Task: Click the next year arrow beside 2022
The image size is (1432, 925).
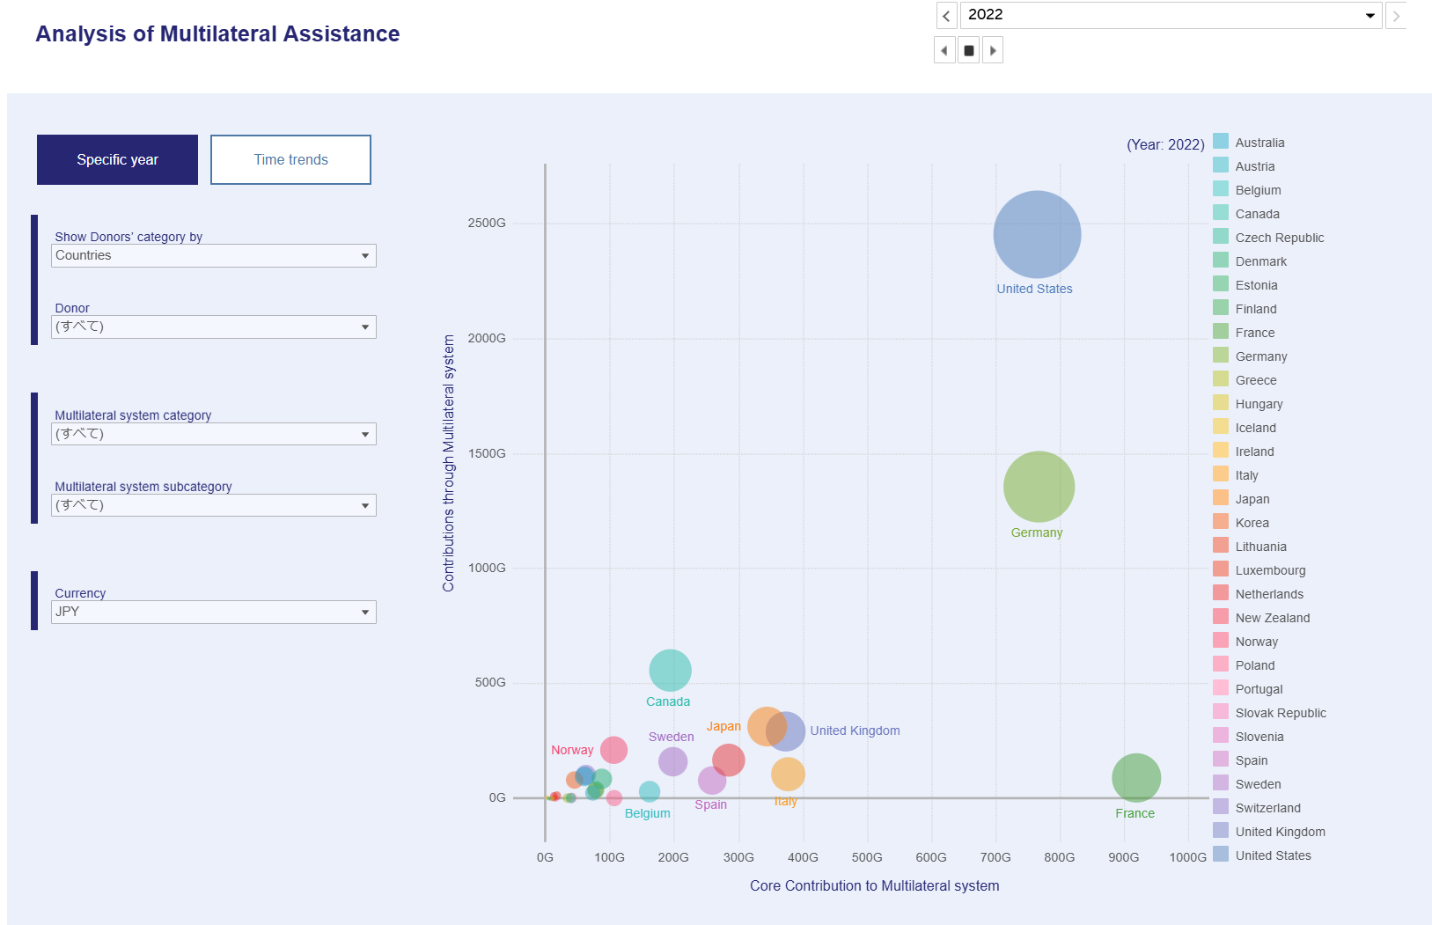Action: click(1396, 16)
